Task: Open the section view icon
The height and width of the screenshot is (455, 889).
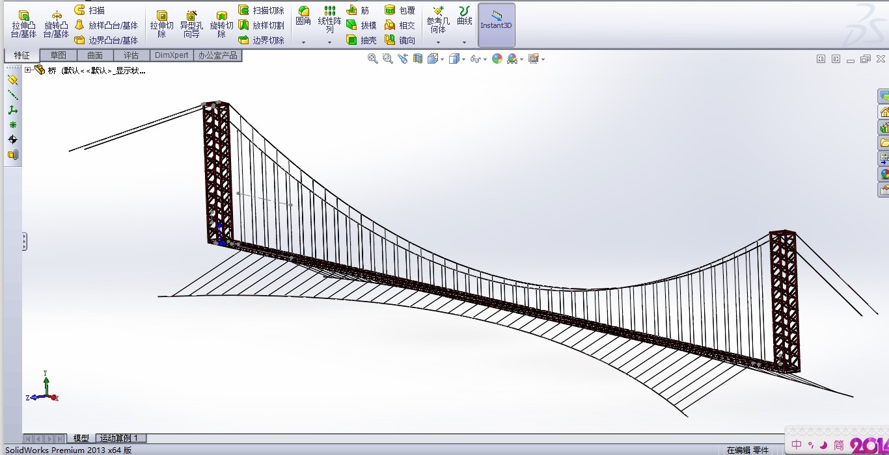Action: click(417, 58)
